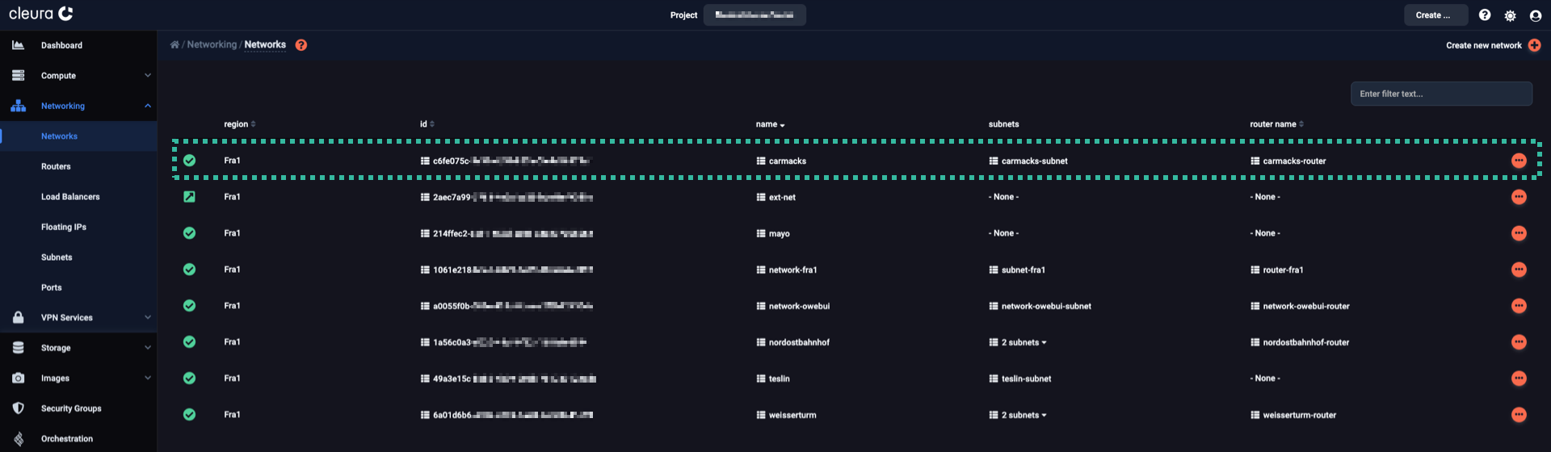Screen dimensions: 1551x452
Task: Click the Storage database icon in sidebar
Action: [18, 348]
